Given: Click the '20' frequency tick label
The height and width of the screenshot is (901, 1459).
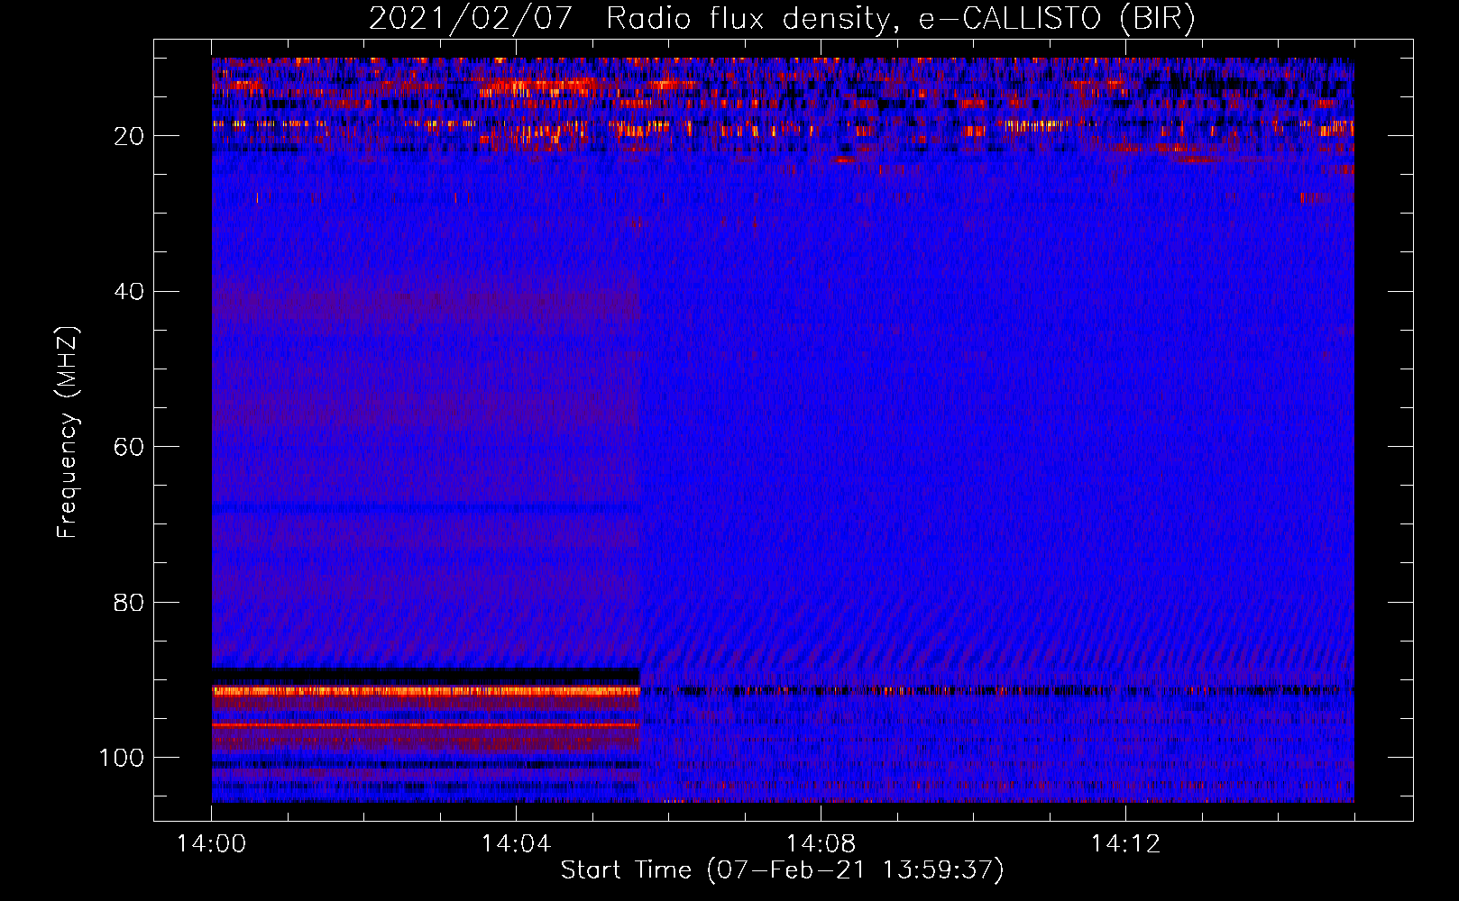Looking at the screenshot, I should (130, 136).
